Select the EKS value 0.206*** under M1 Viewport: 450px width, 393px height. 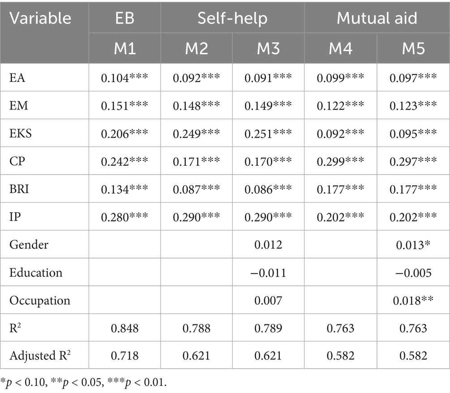tap(124, 134)
